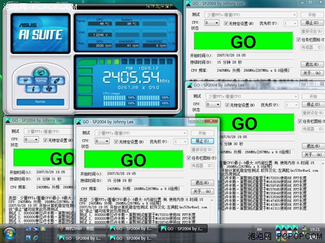The image size is (325, 243).
Task: Click 退出 button in top-right SP2004 window
Action: coord(312,64)
